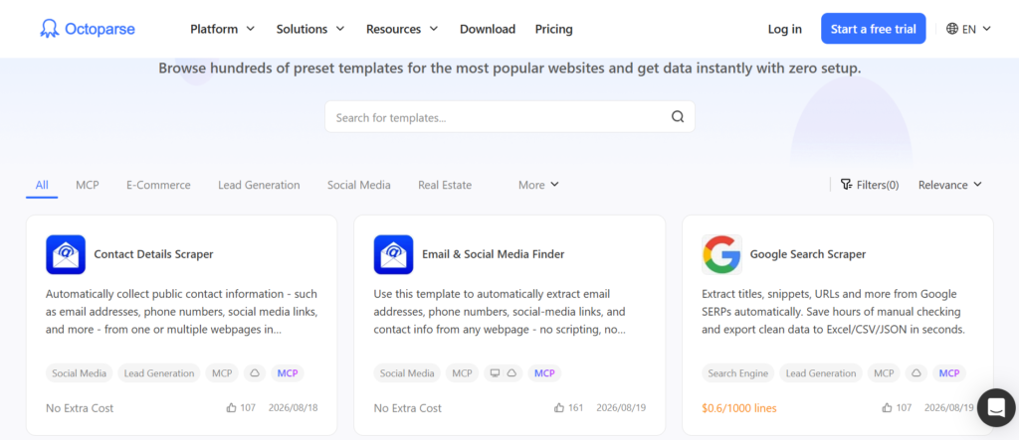Click purple MCP badge on Google Search Scraper

pos(948,373)
